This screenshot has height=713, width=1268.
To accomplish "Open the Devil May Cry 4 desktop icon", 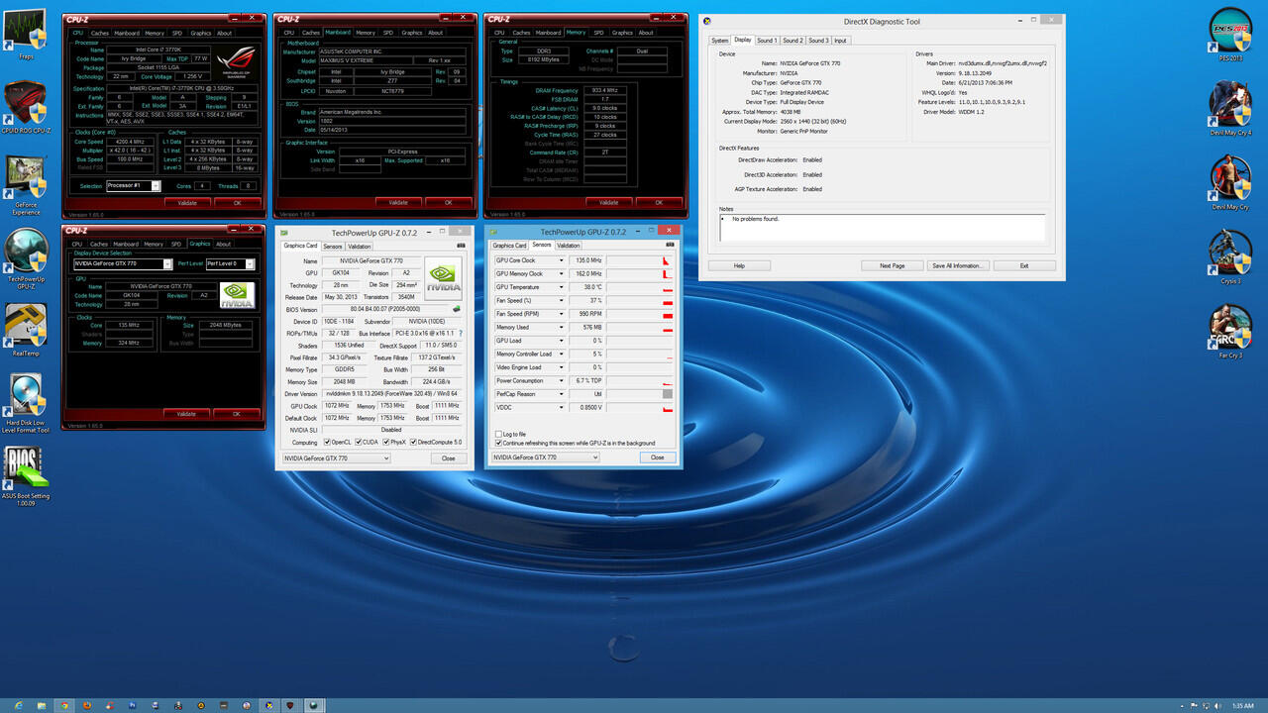I will tap(1229, 107).
